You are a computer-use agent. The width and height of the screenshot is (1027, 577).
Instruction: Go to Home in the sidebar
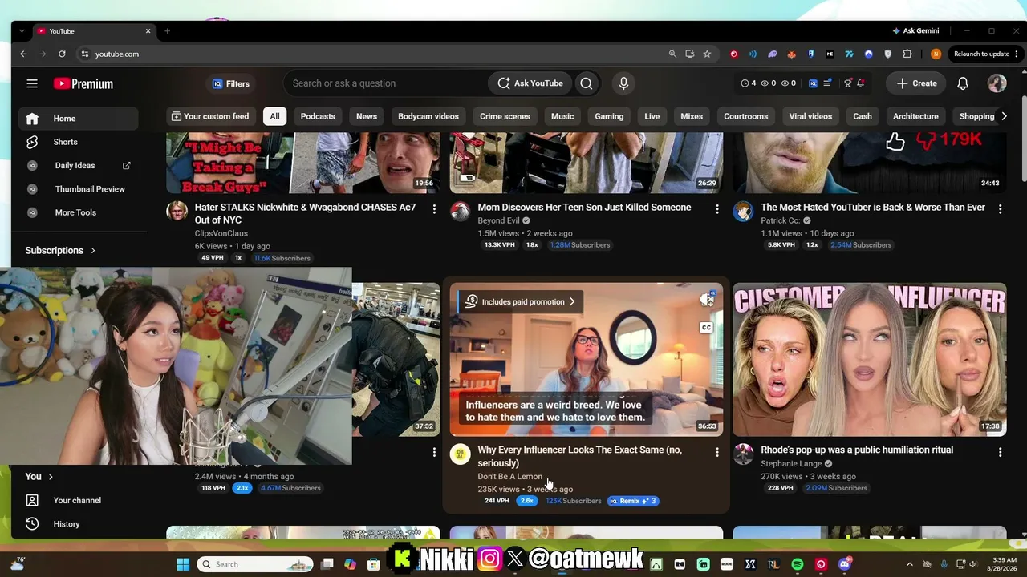[79, 119]
